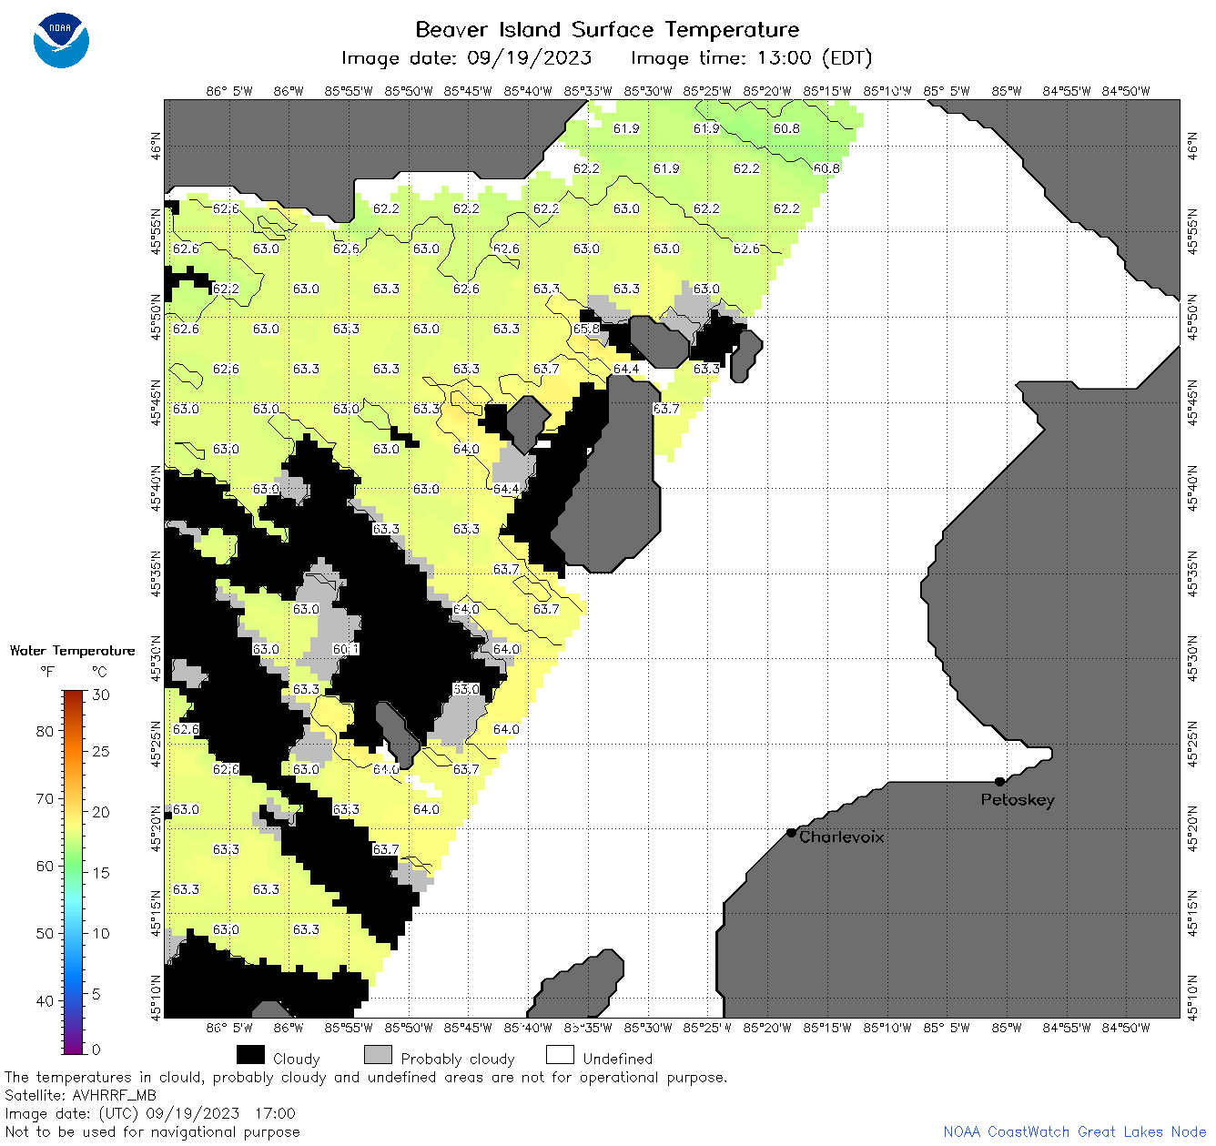1216x1146 pixels.
Task: Click the 70 Fahrenheit scale tick label
Action: tap(45, 798)
